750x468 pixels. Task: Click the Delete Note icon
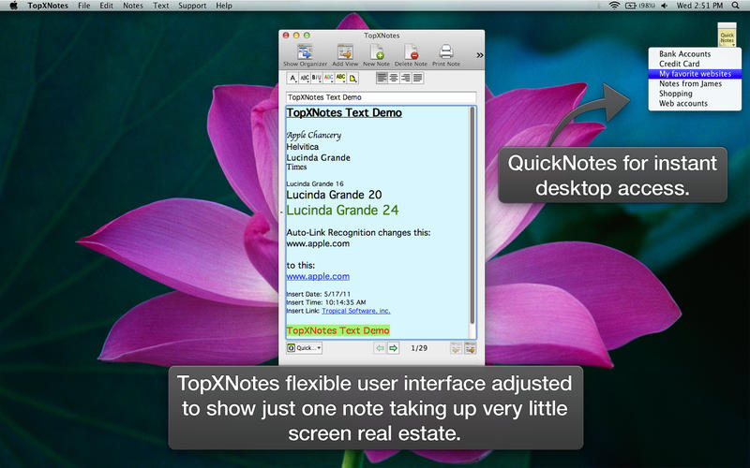411,54
